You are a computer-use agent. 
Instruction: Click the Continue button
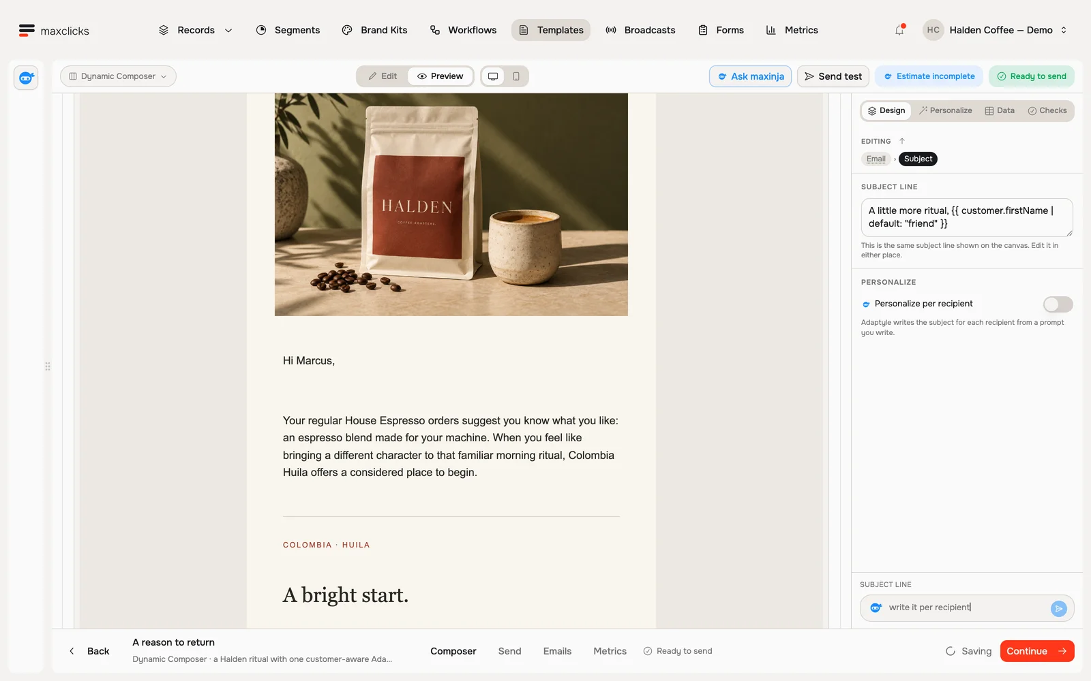tap(1037, 651)
